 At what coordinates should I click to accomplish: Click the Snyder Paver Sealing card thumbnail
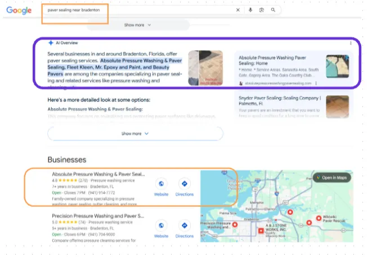coord(337,107)
